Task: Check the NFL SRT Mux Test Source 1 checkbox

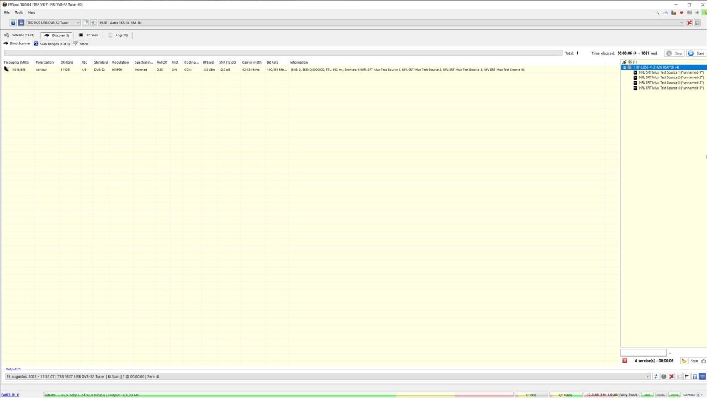Action: coord(635,72)
